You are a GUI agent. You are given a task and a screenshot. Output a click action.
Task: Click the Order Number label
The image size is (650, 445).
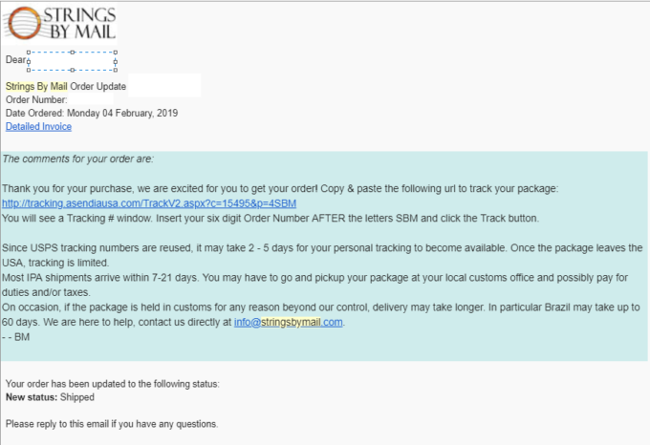coord(36,100)
